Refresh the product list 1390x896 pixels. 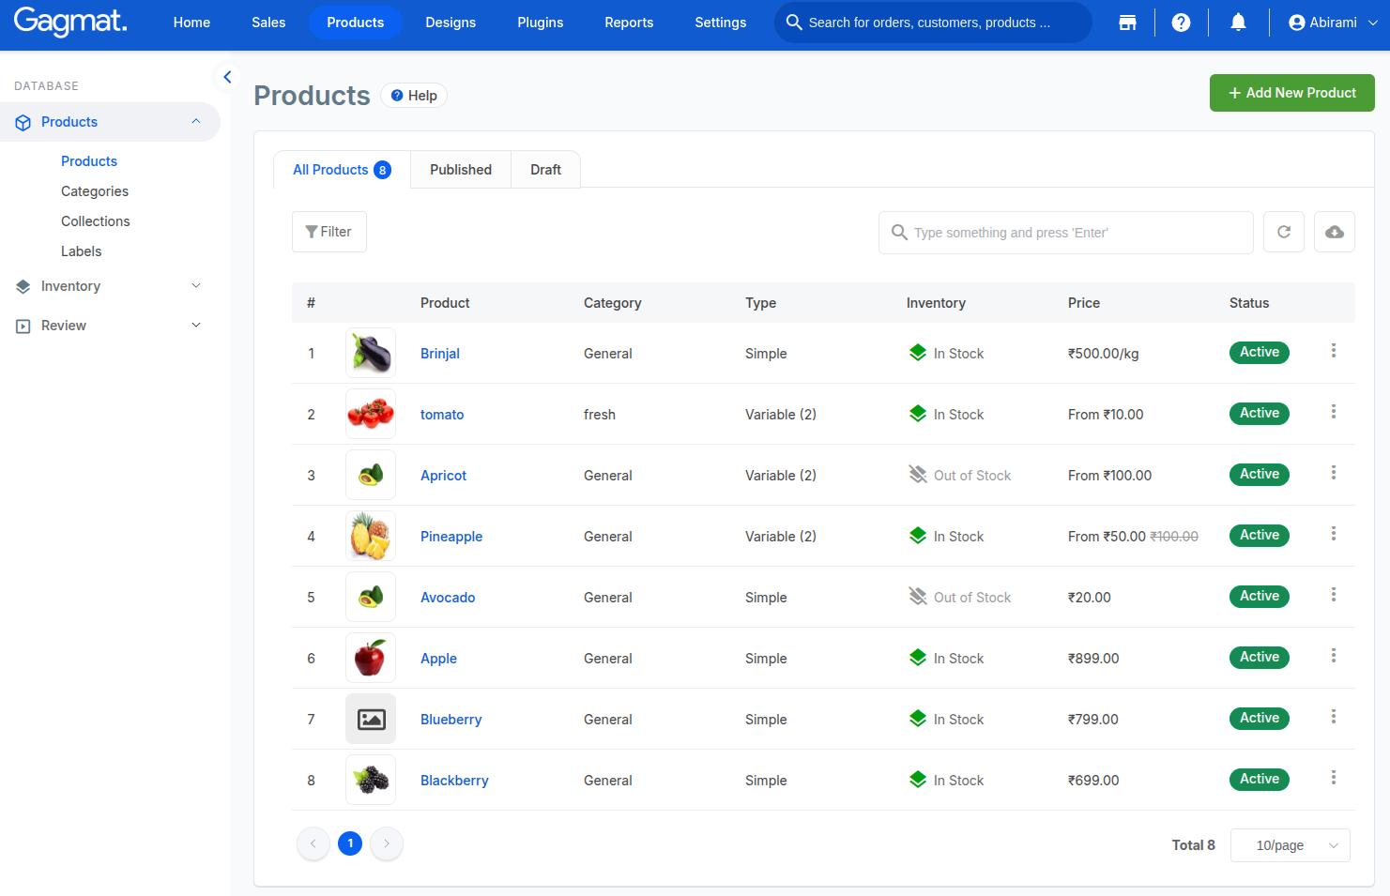[x=1283, y=232]
